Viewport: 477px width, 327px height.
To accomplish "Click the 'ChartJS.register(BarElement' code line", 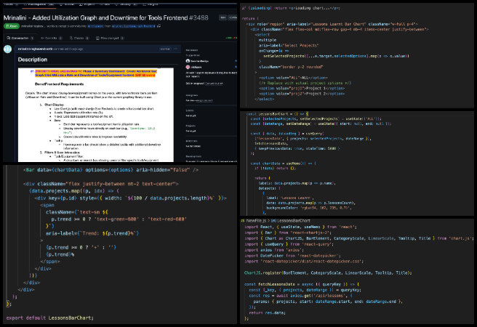I will click(328, 273).
